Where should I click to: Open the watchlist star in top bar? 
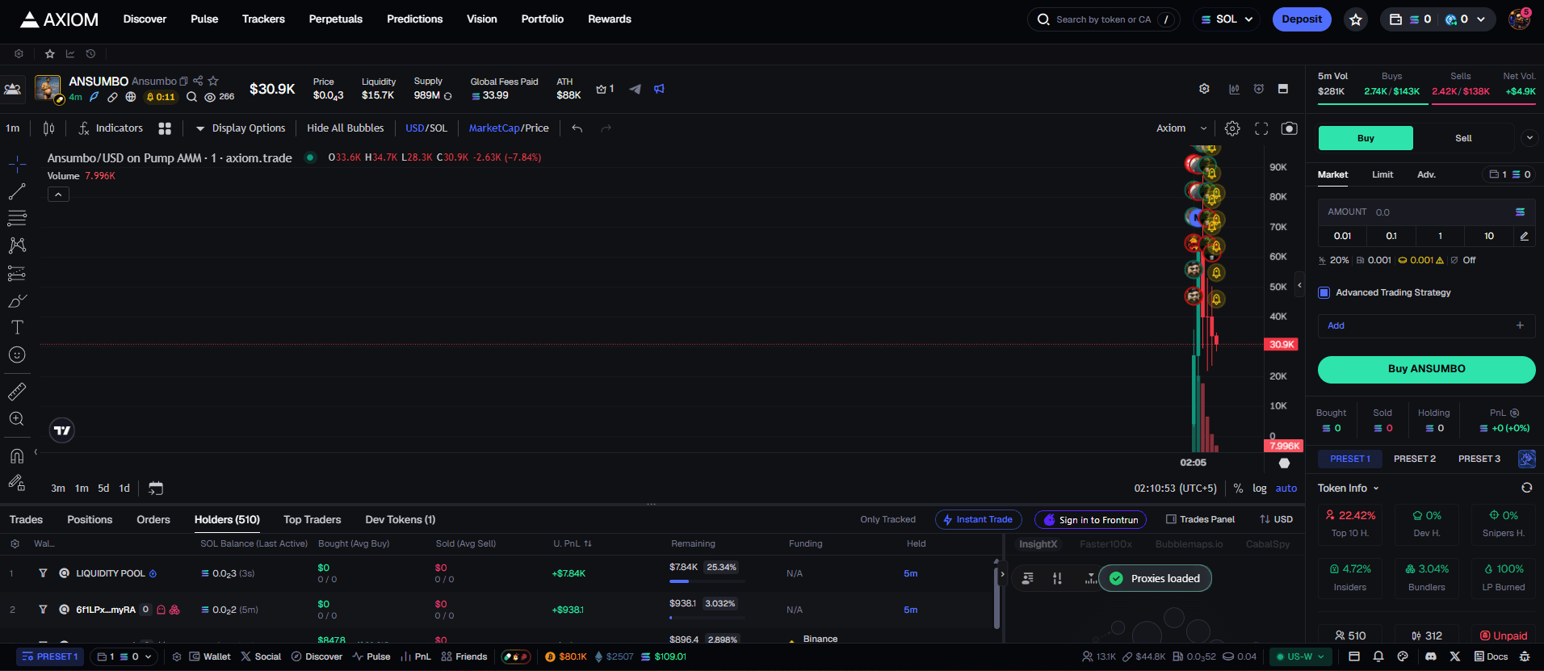[1356, 19]
